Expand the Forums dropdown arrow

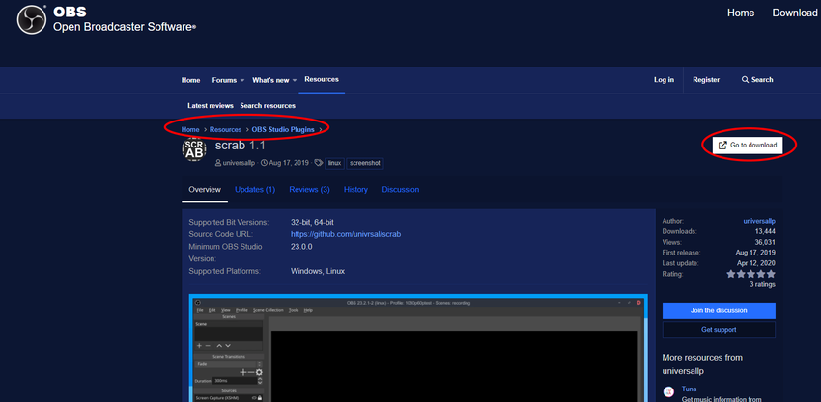coord(241,81)
